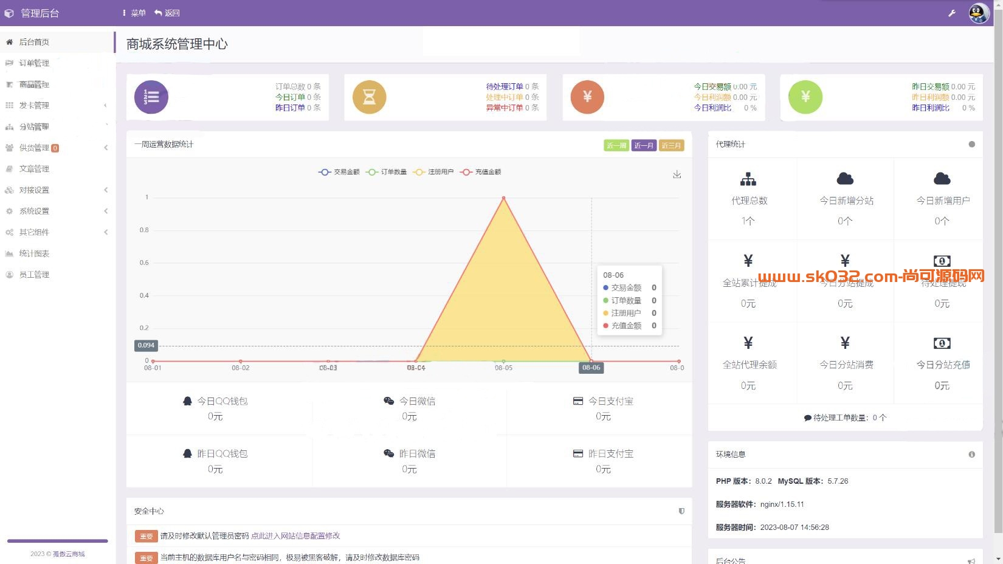The height and width of the screenshot is (564, 1003).
Task: Click the 今日微信 WeChat icon
Action: (389, 401)
